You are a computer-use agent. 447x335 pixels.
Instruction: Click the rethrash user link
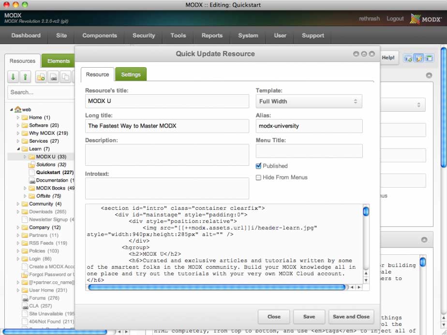pyautogui.click(x=370, y=18)
